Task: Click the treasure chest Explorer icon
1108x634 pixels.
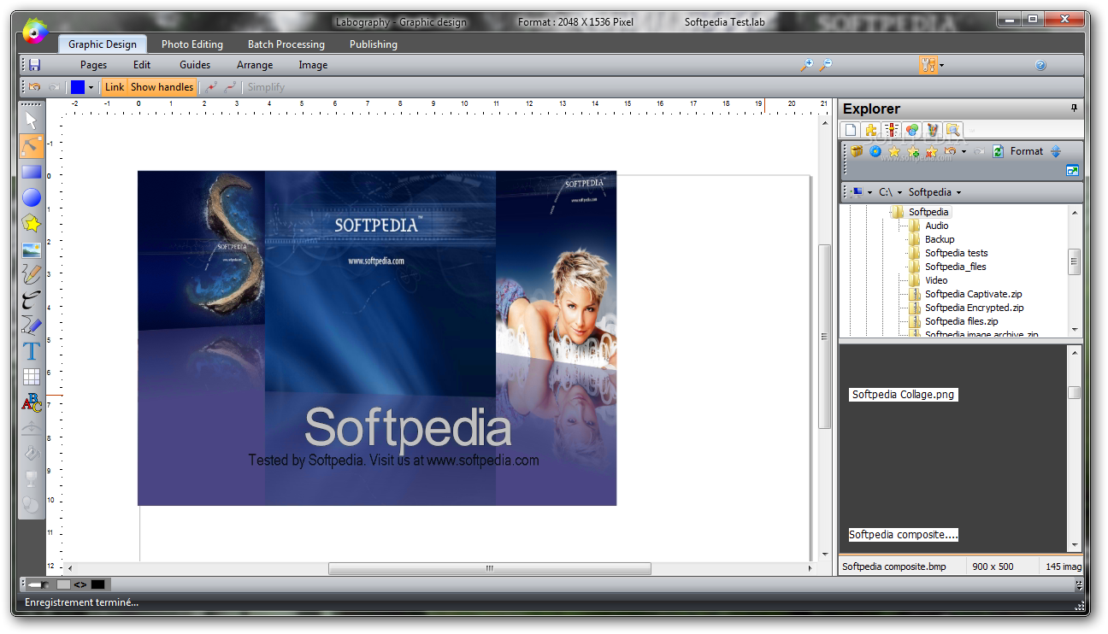Action: pyautogui.click(x=857, y=151)
